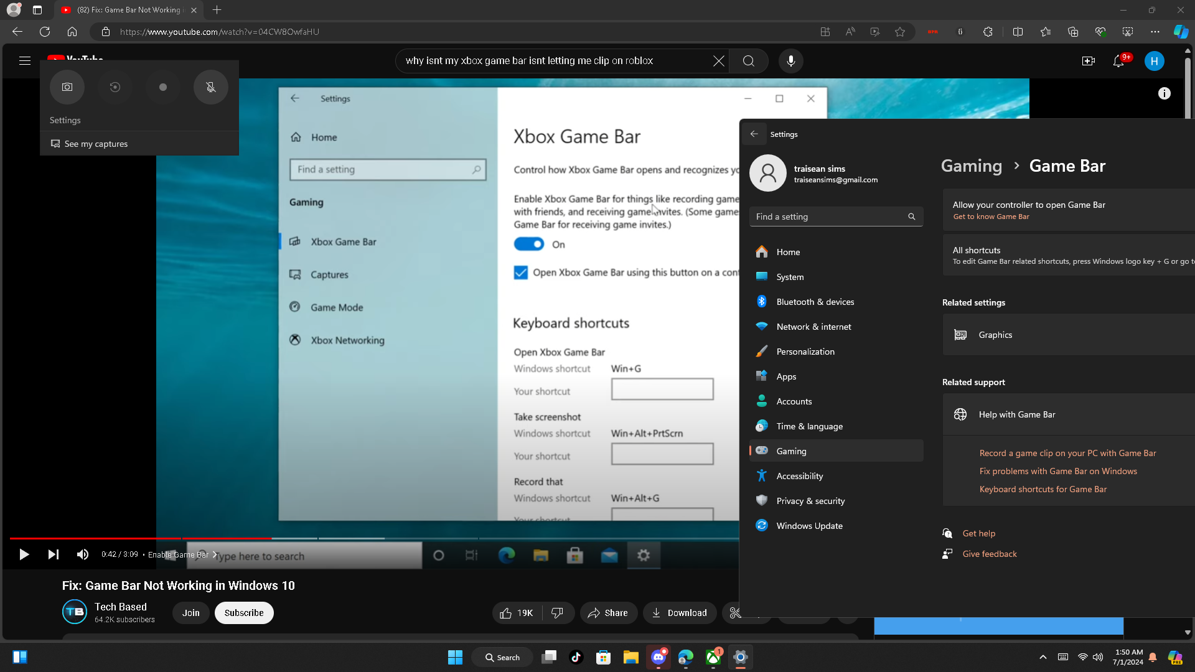Collapse the Help with Game Bar section

(1069, 414)
